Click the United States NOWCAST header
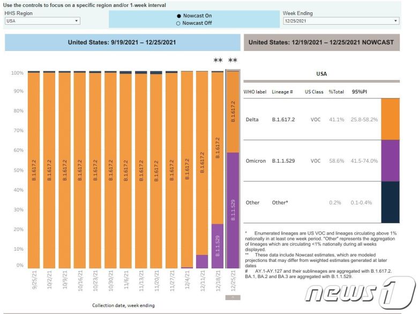 coord(322,42)
